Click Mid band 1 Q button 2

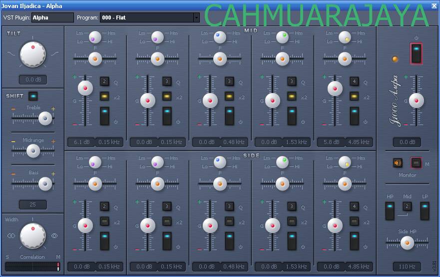pyautogui.click(x=104, y=81)
